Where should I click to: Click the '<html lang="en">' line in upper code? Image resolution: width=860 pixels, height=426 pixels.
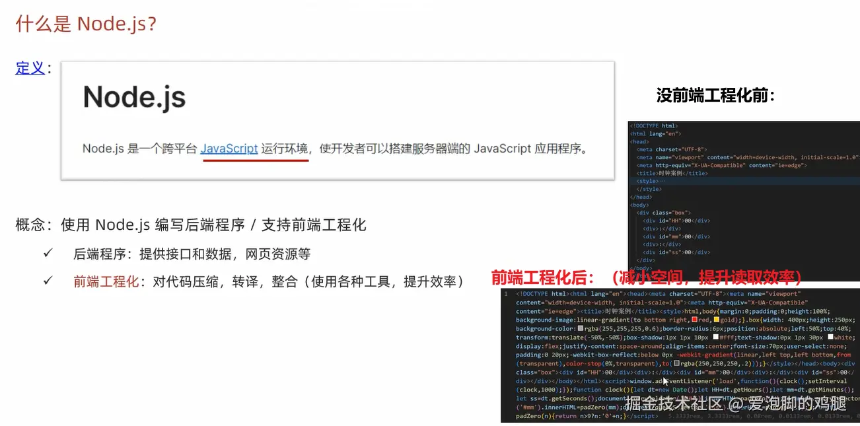655,133
